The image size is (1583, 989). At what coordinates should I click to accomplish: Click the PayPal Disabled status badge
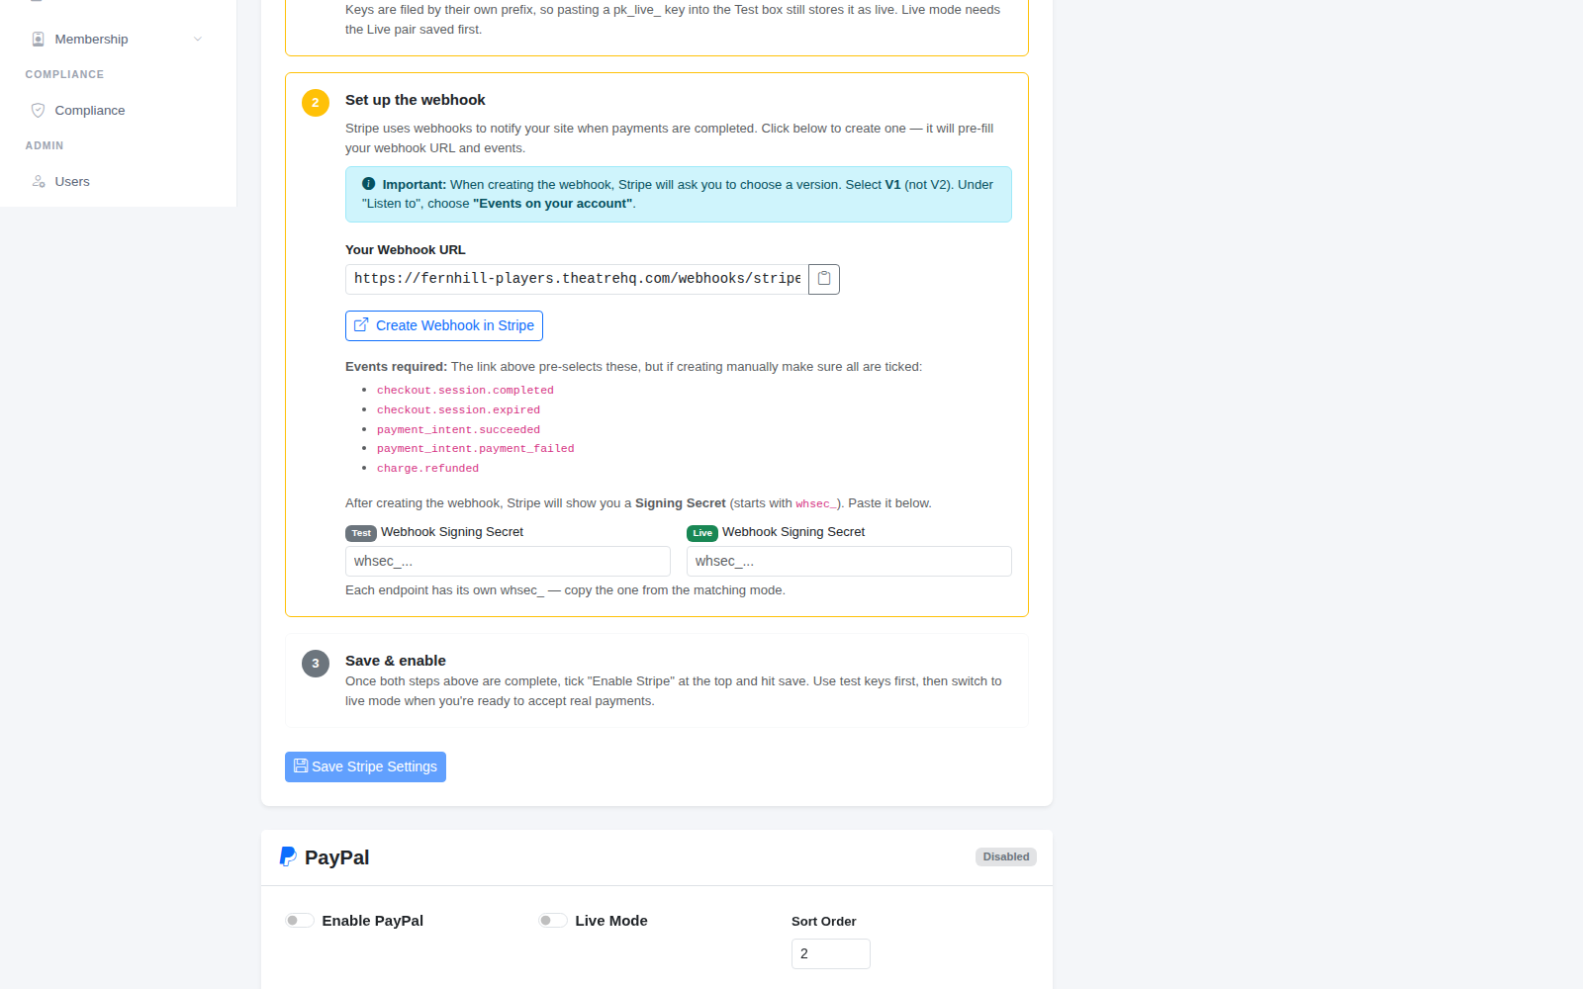(1006, 856)
